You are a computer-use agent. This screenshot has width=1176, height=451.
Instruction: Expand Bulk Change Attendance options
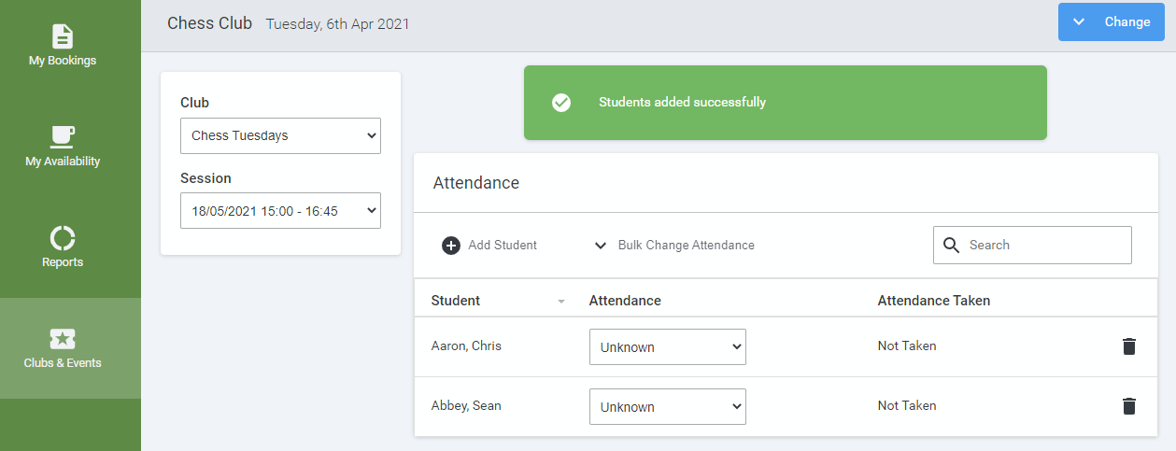[674, 246]
